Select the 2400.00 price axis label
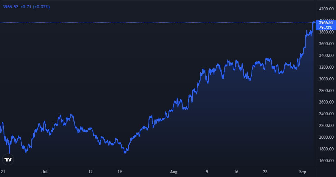 (326, 114)
